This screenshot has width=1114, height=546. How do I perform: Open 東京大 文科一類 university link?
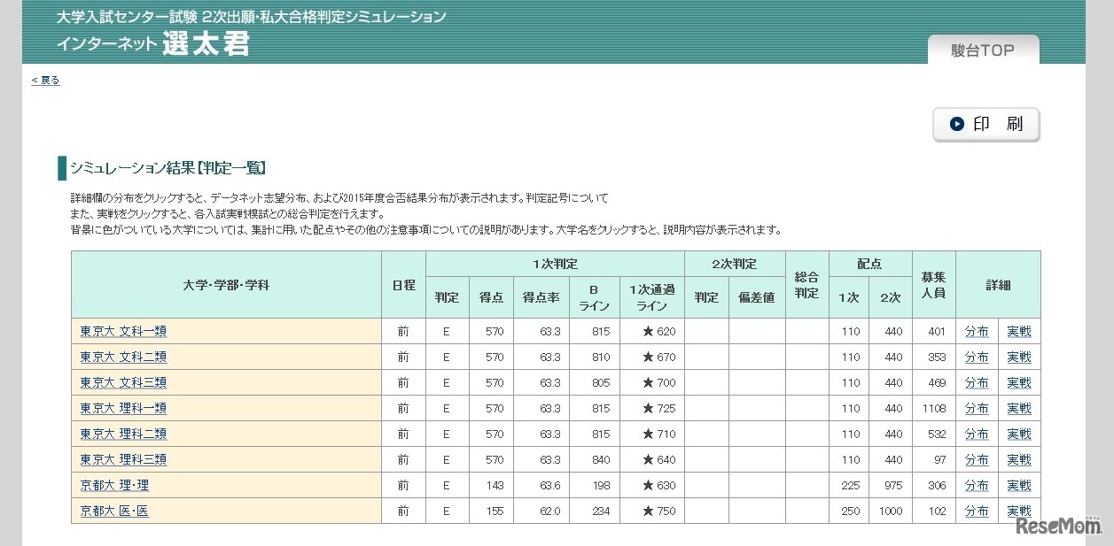point(123,332)
